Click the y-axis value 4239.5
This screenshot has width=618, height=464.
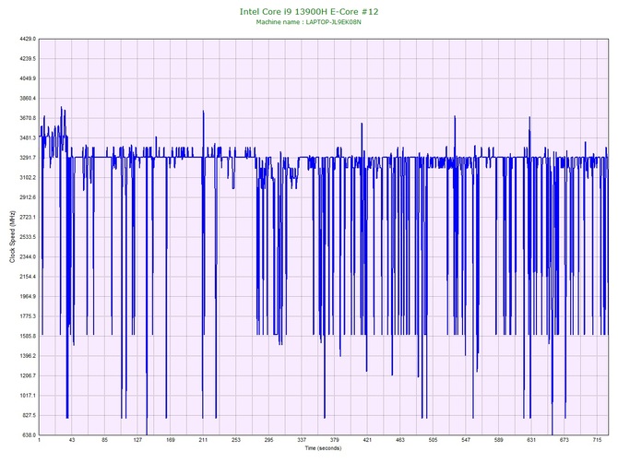pyautogui.click(x=28, y=59)
